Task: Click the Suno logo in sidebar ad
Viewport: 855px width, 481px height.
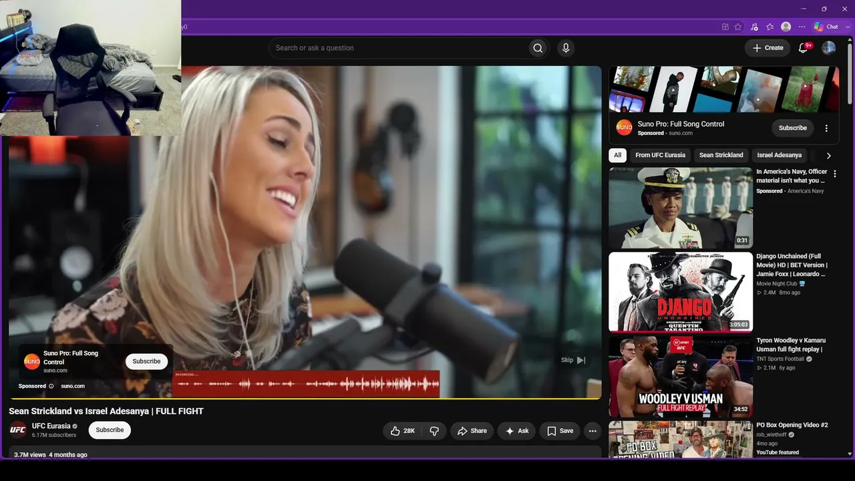Action: pyautogui.click(x=624, y=128)
